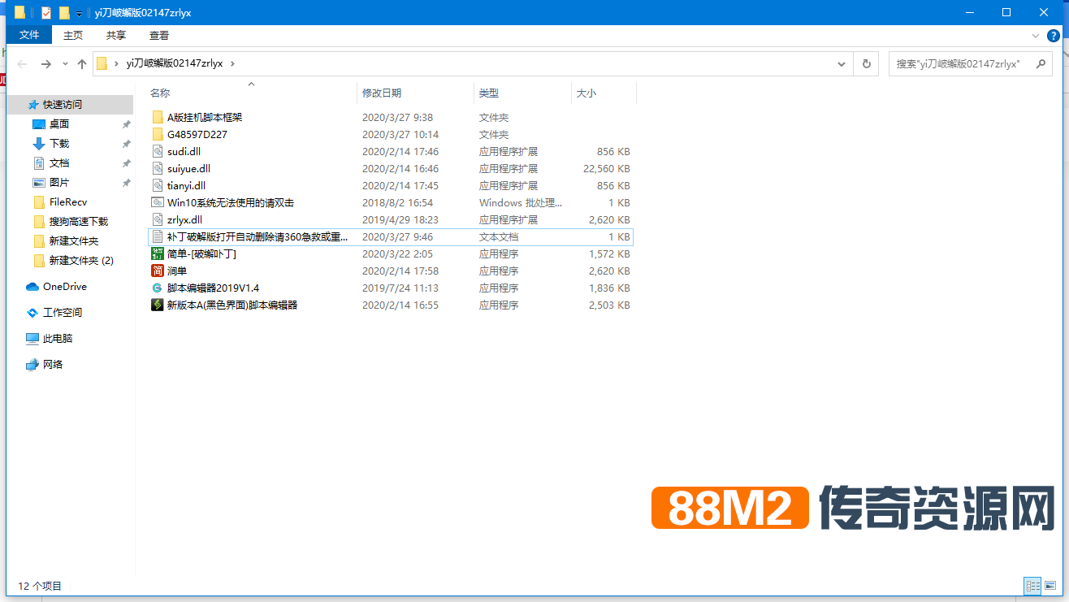1069x602 pixels.
Task: Open the A版挂机脚本框架 folder icon
Action: [x=158, y=117]
